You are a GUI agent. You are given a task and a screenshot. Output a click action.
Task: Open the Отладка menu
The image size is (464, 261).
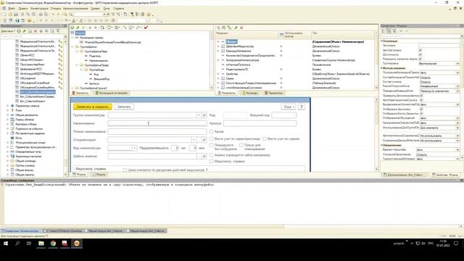pos(55,9)
